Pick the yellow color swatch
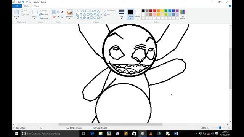This screenshot has height=137, width=244. pyautogui.click(x=162, y=11)
